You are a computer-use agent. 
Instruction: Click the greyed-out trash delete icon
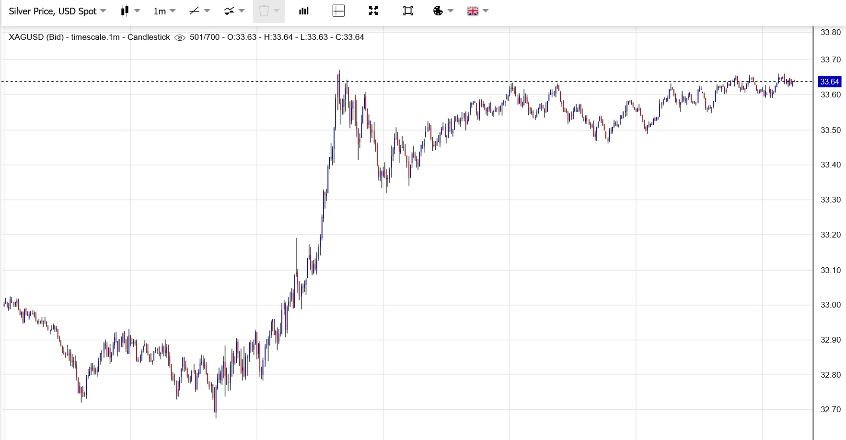[264, 11]
